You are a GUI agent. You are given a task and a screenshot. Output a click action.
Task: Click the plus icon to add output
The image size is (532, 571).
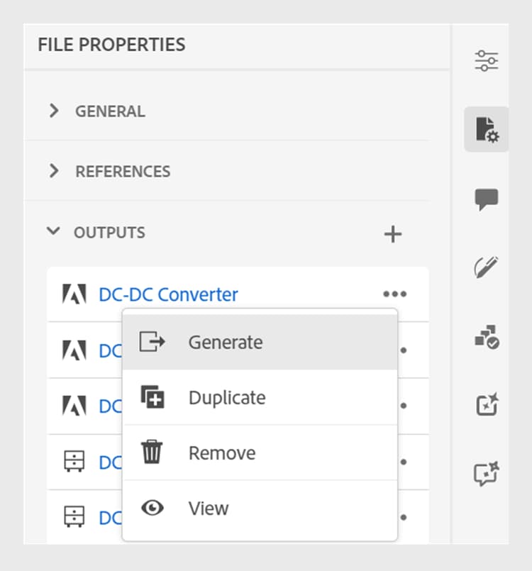pyautogui.click(x=393, y=234)
